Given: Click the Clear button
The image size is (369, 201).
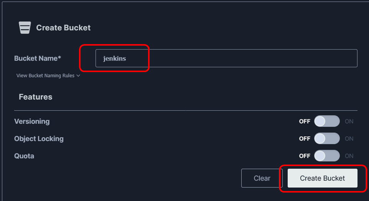Looking at the screenshot, I should 262,178.
